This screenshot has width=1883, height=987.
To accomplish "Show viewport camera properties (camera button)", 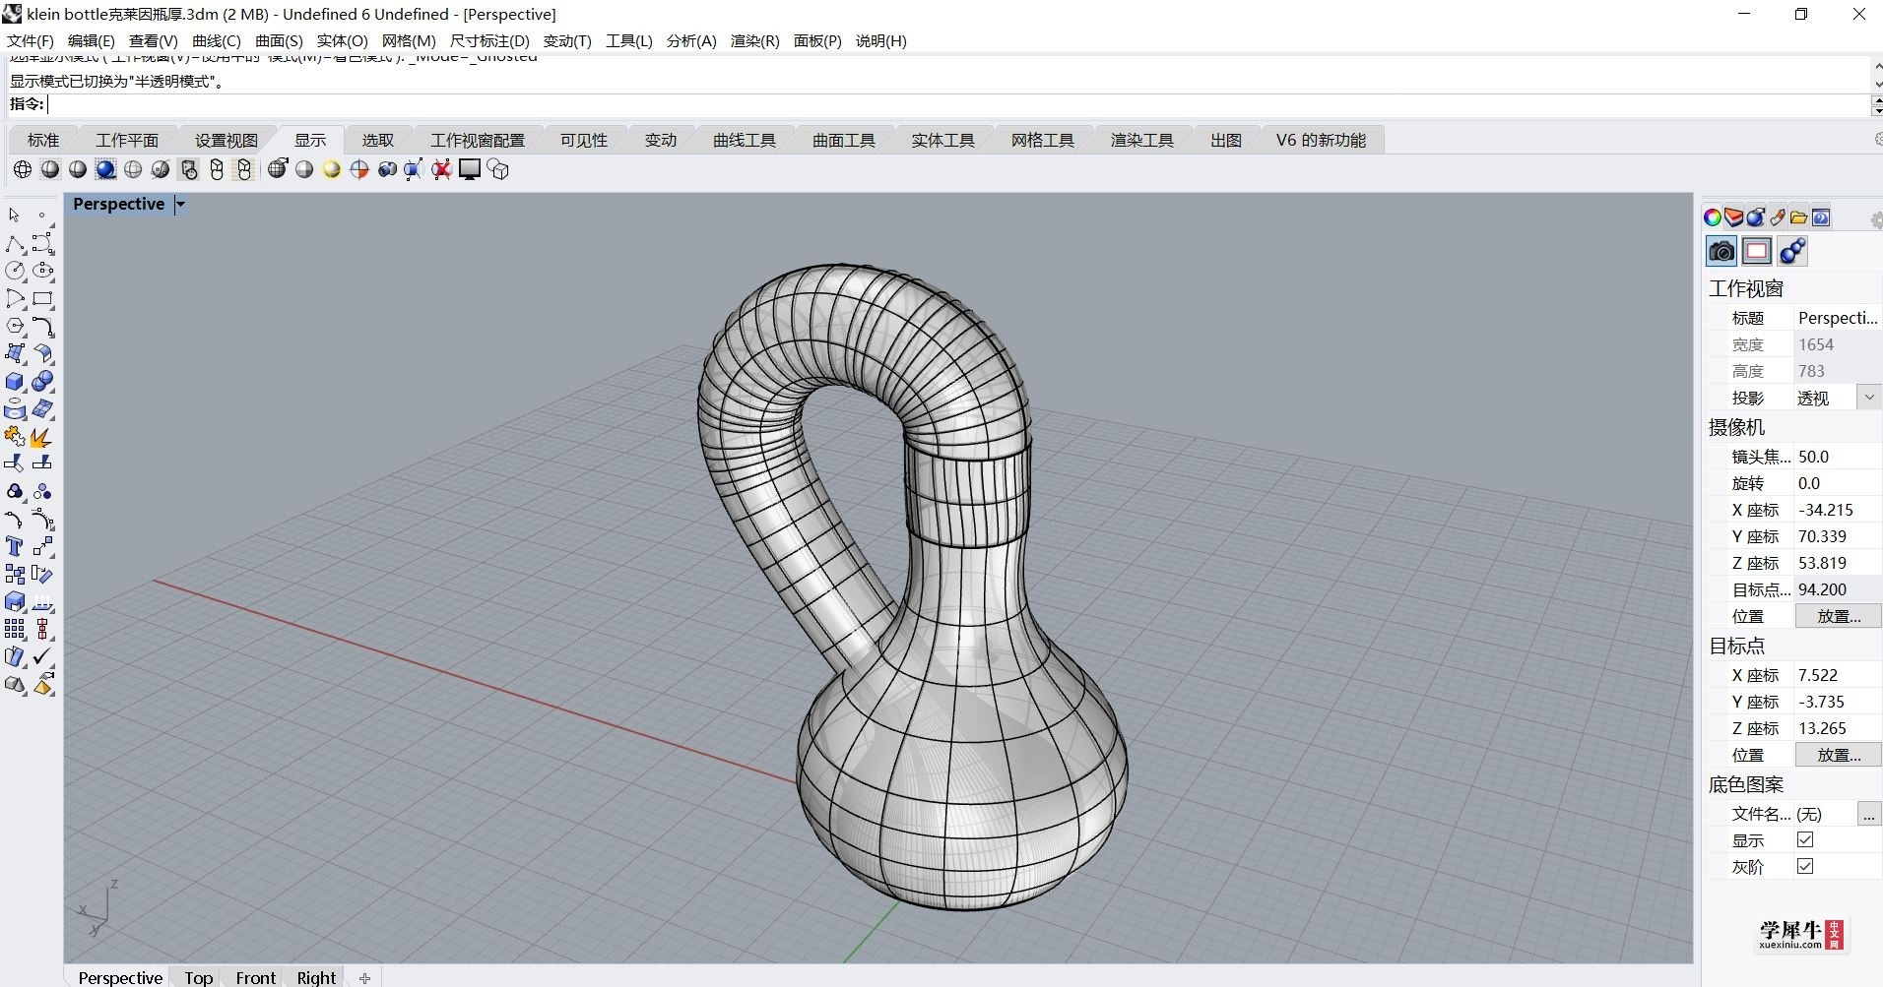I will 1721,252.
